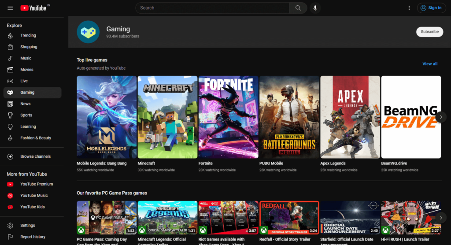The width and height of the screenshot is (451, 245).
Task: Open the Minecraft game card
Action: click(x=167, y=117)
